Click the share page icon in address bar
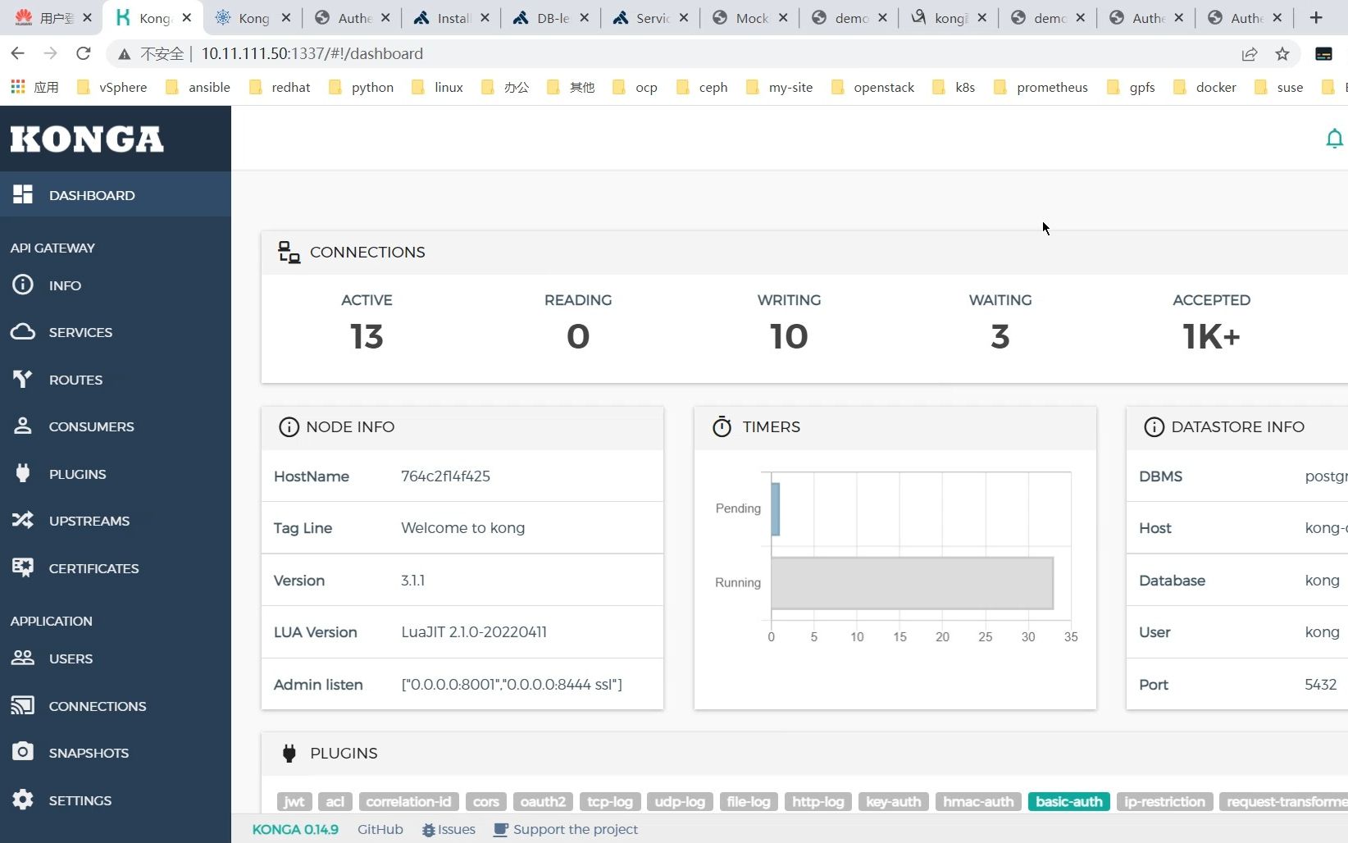The image size is (1348, 843). pos(1250,54)
